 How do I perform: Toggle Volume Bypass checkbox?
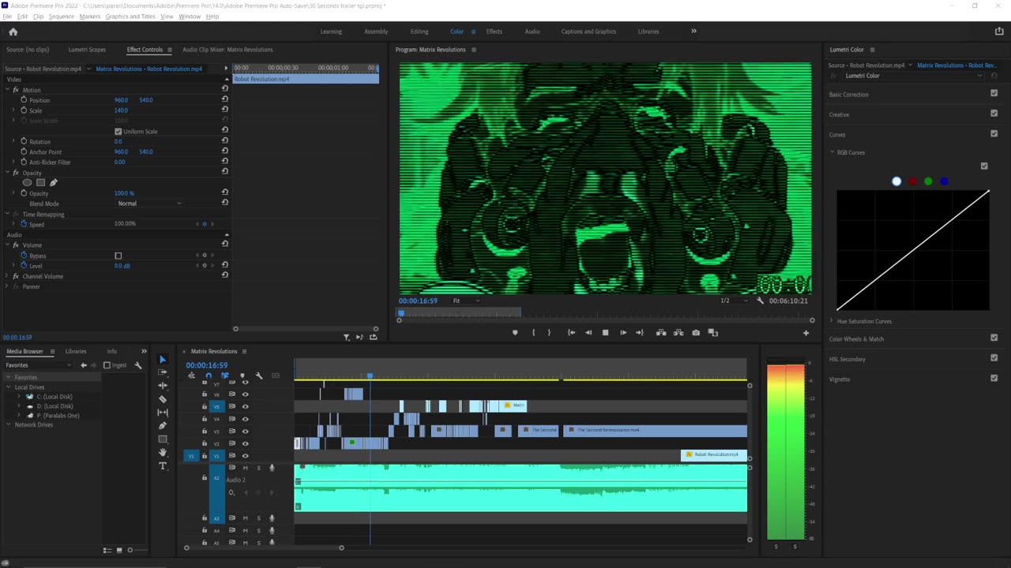pyautogui.click(x=118, y=256)
